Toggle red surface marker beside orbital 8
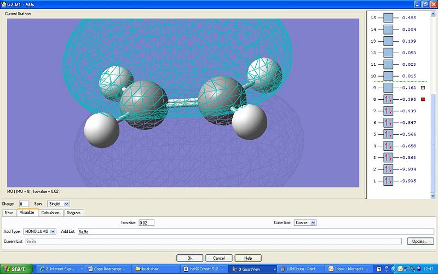The width and height of the screenshot is (438, 274). click(423, 99)
